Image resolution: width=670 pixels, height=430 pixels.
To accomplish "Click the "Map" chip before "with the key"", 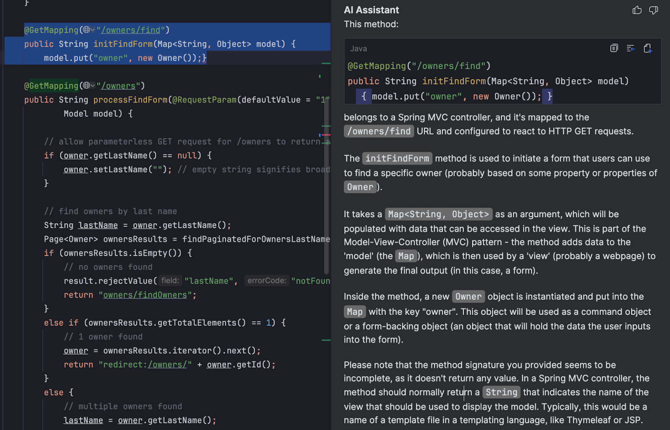I will pos(355,312).
